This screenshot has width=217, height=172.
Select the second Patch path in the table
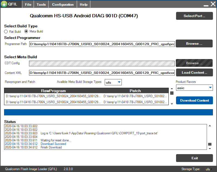click(135, 102)
